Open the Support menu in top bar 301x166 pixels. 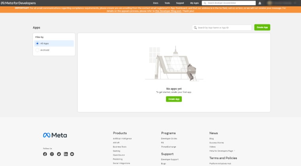pos(180,3)
